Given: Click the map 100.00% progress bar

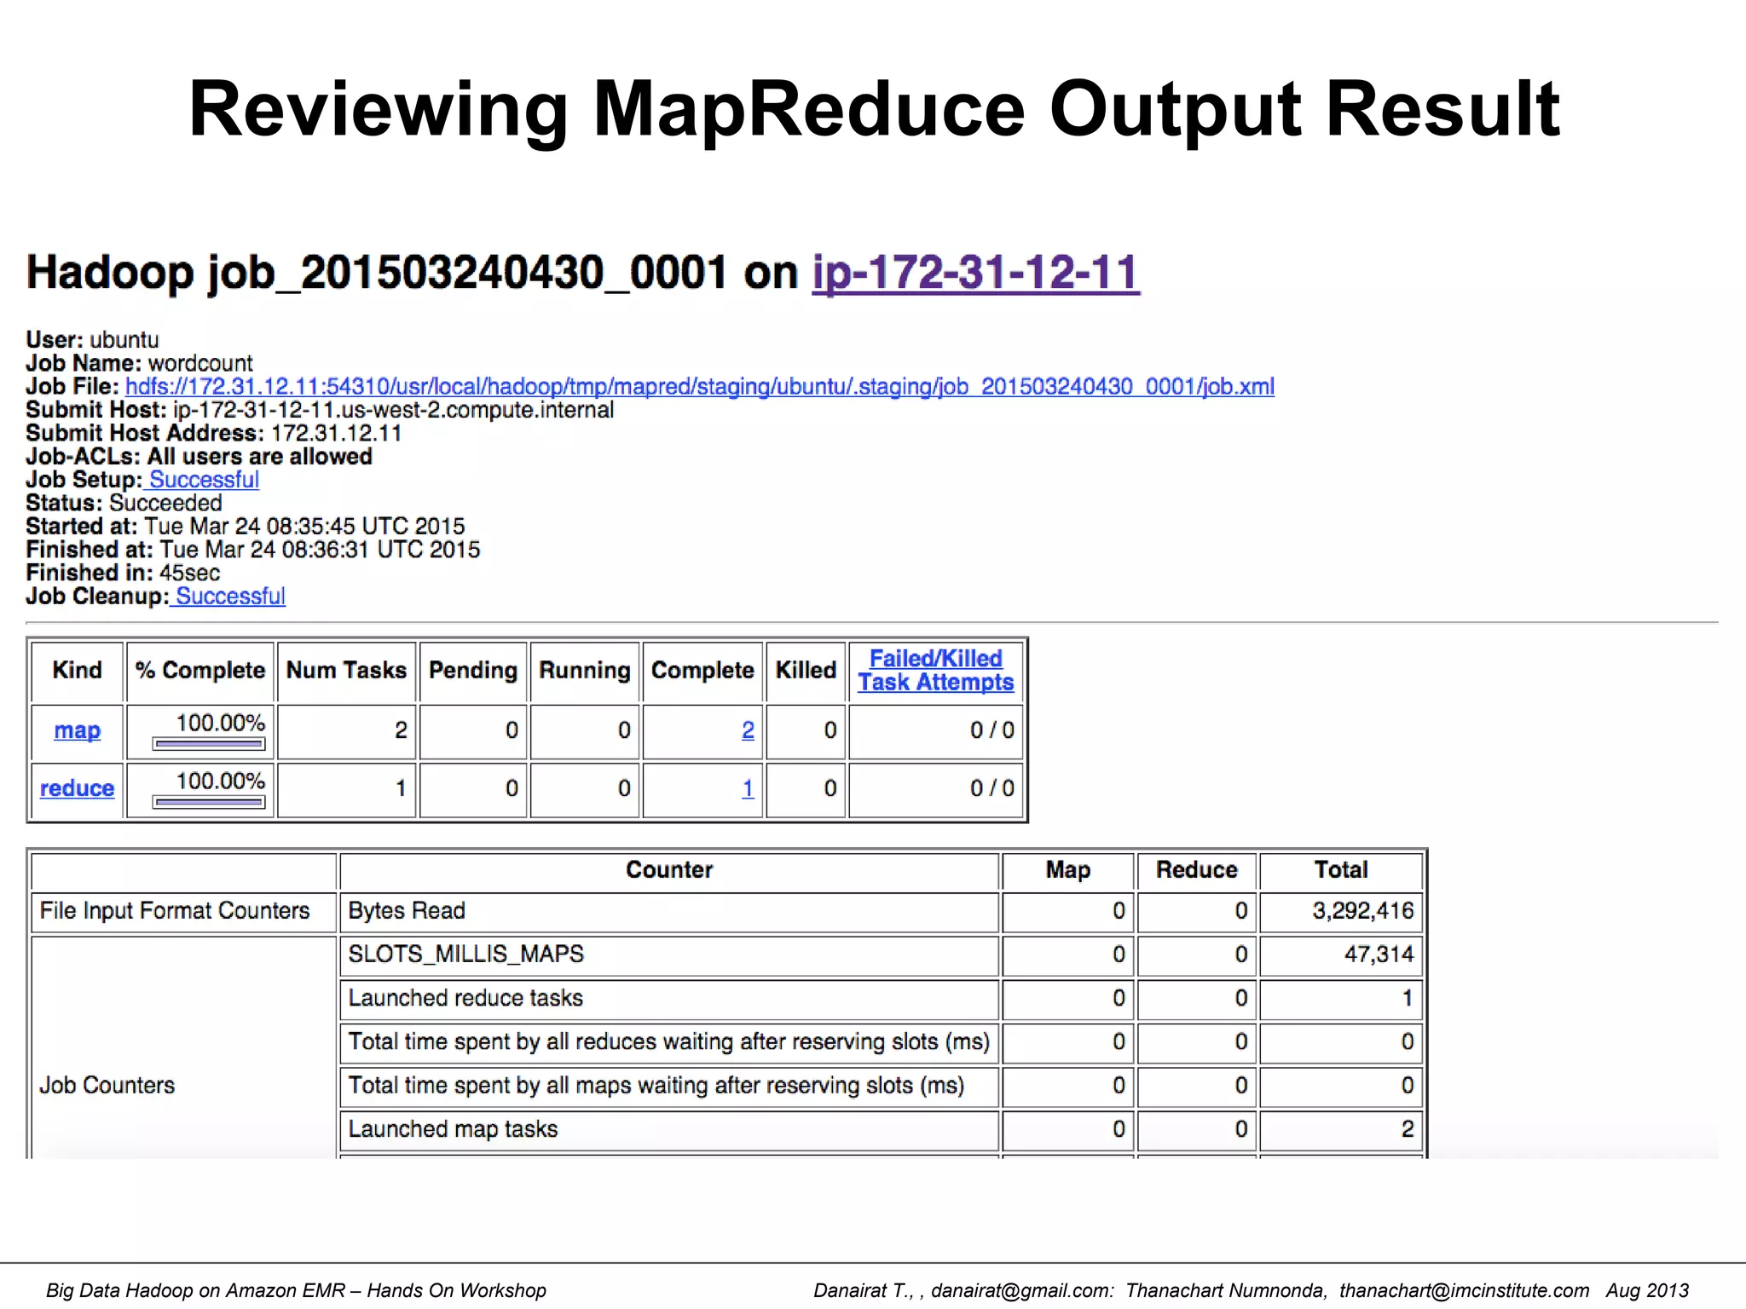Looking at the screenshot, I should tap(209, 744).
